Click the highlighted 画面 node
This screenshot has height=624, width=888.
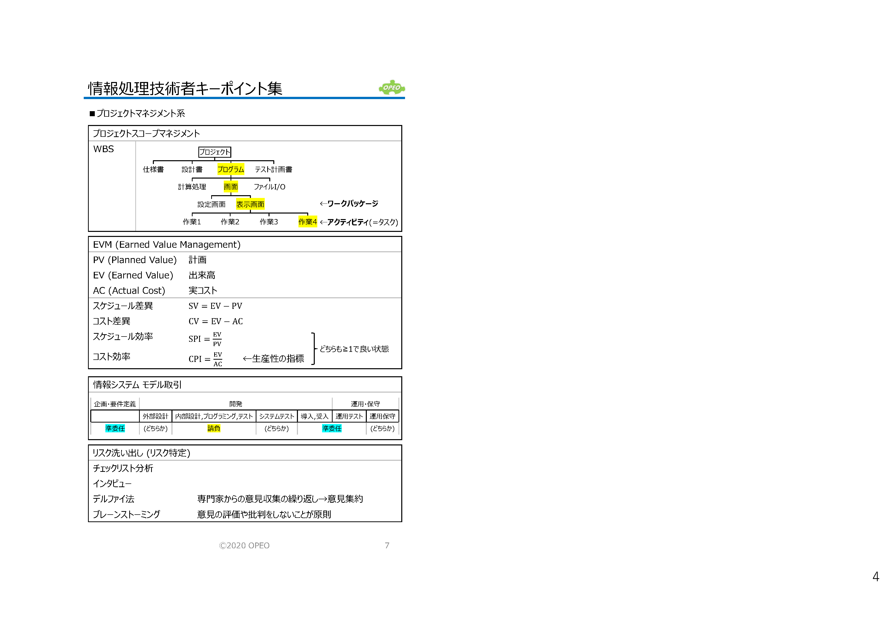(231, 187)
